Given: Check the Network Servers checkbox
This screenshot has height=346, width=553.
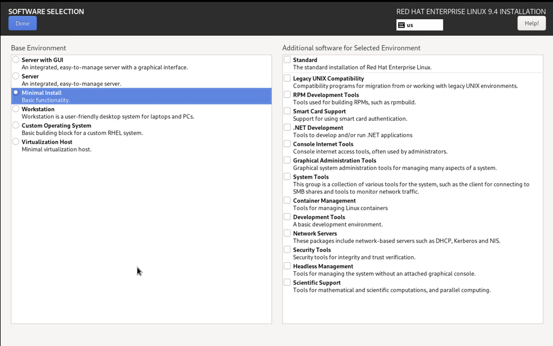Looking at the screenshot, I should [x=287, y=233].
